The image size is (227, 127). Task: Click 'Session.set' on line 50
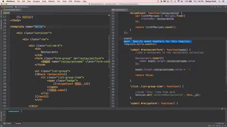143,95
